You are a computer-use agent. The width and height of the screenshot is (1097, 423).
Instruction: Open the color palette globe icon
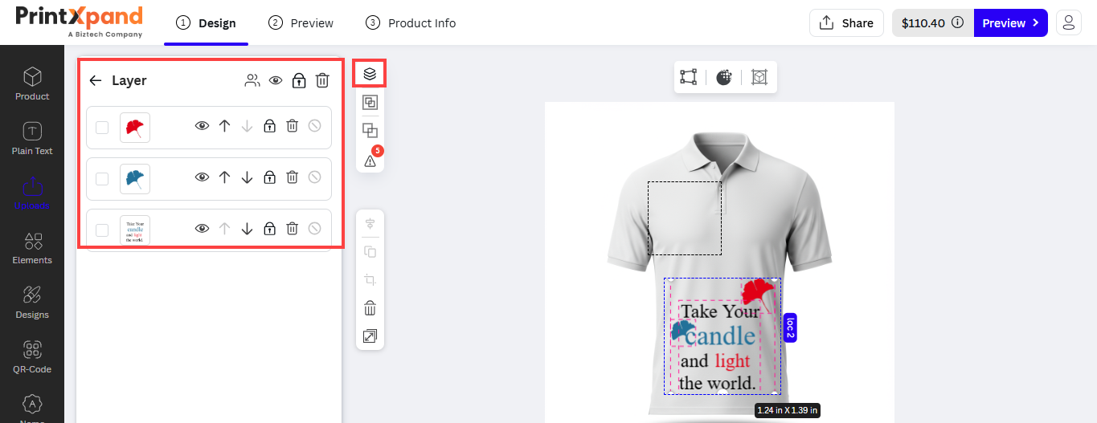724,77
